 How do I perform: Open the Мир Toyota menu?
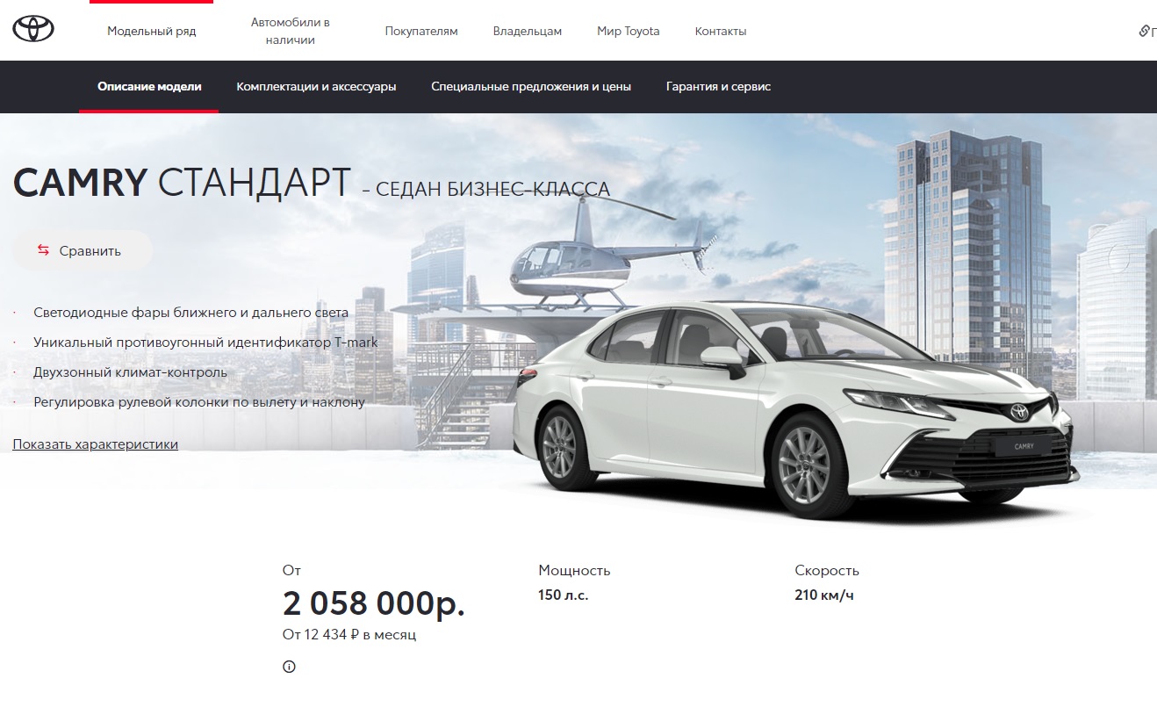[x=629, y=31]
